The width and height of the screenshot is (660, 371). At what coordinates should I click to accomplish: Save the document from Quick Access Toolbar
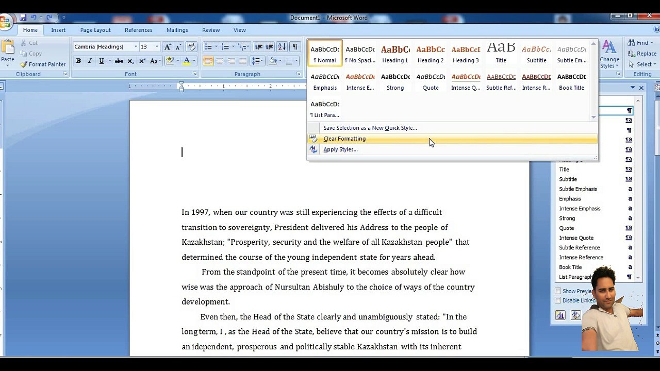(x=23, y=18)
